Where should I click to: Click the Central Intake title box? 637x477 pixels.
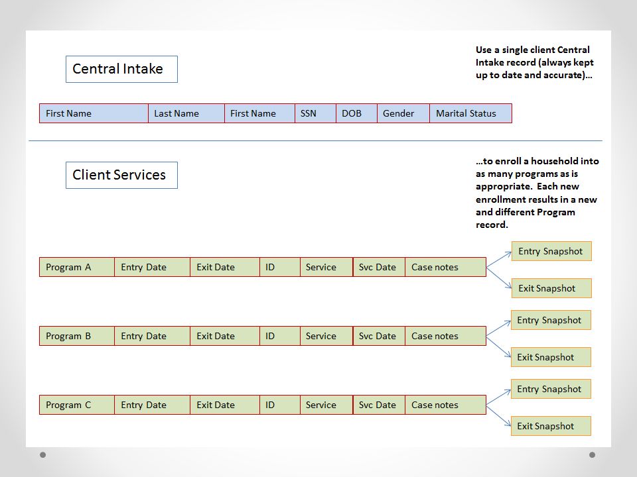[121, 70]
